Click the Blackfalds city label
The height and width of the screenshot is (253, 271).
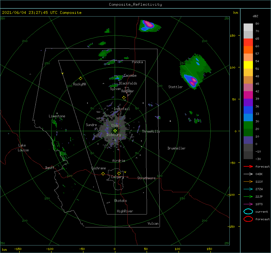[x=128, y=83]
